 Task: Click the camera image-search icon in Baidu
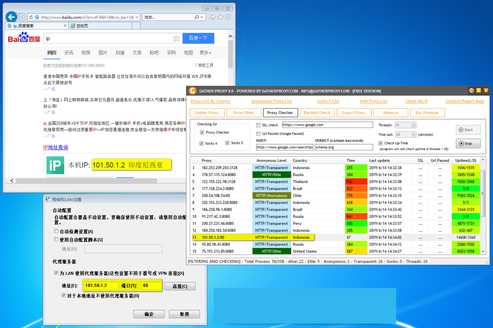click(176, 39)
